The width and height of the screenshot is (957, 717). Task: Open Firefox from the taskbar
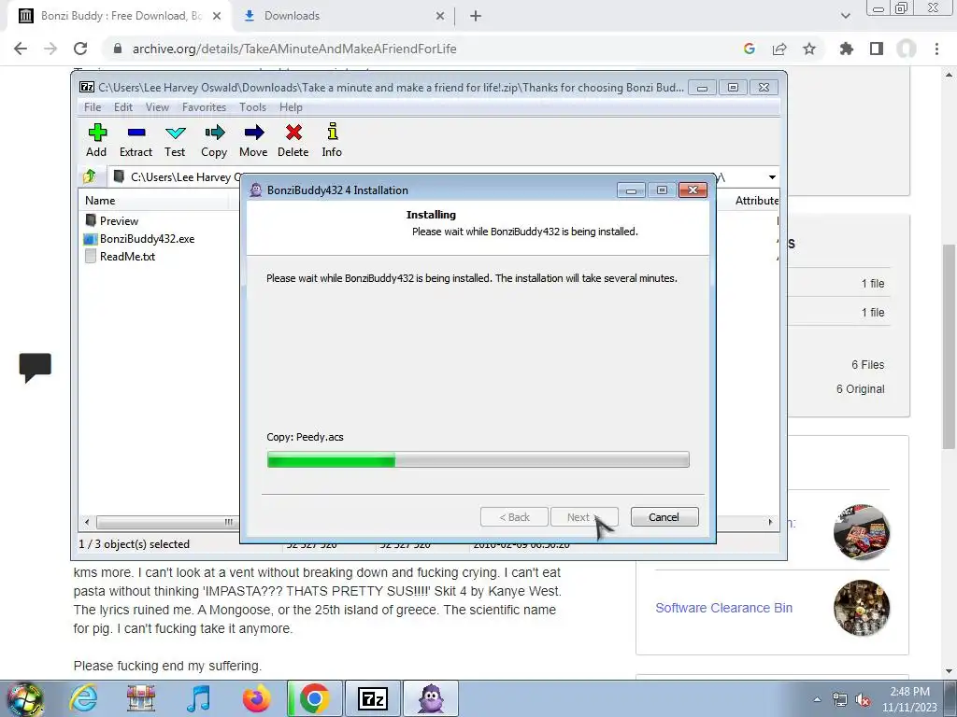(x=256, y=698)
